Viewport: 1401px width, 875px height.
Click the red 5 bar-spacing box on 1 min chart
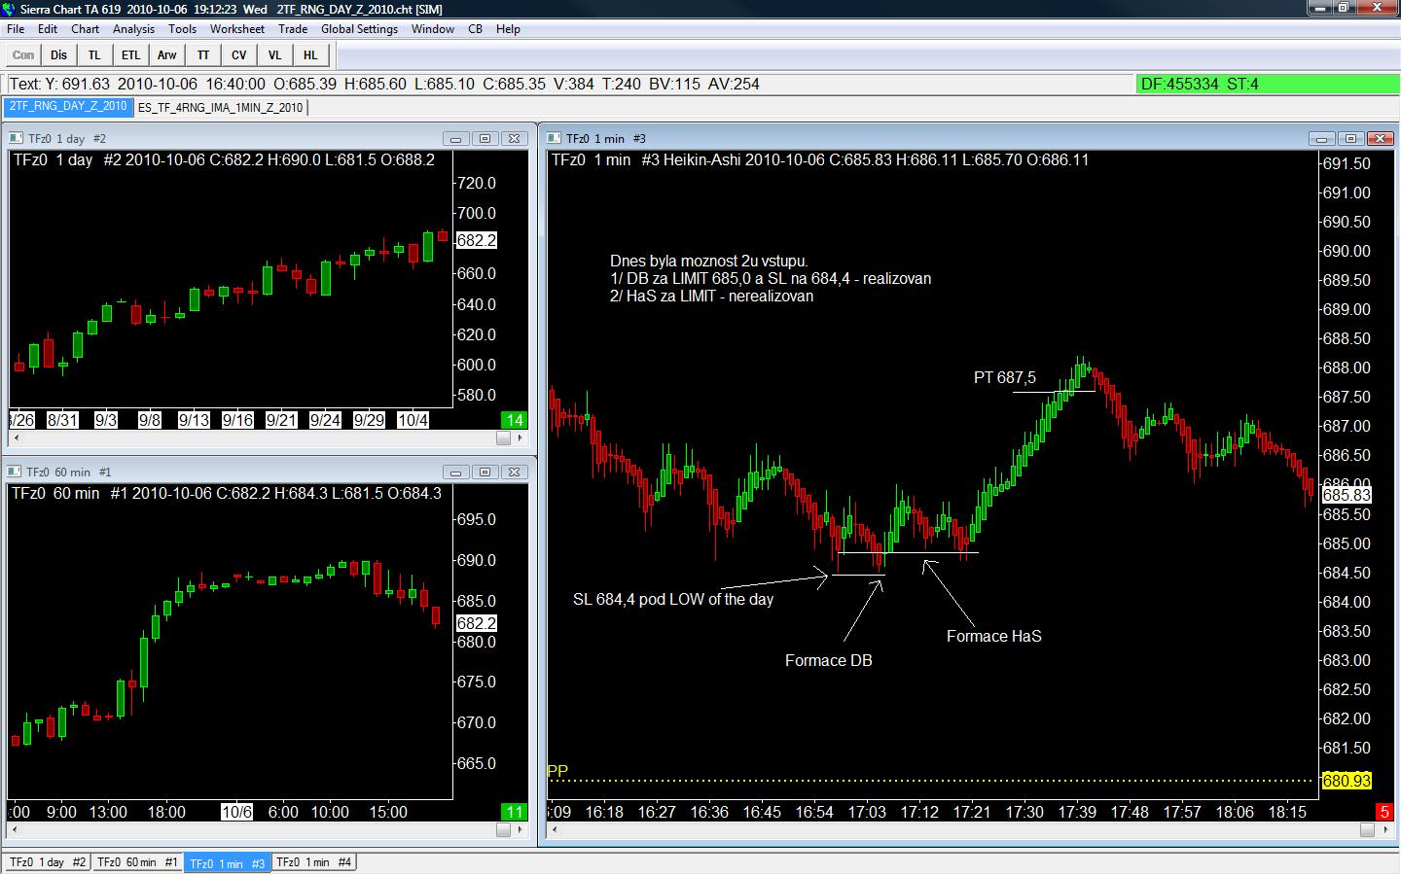coord(1385,812)
